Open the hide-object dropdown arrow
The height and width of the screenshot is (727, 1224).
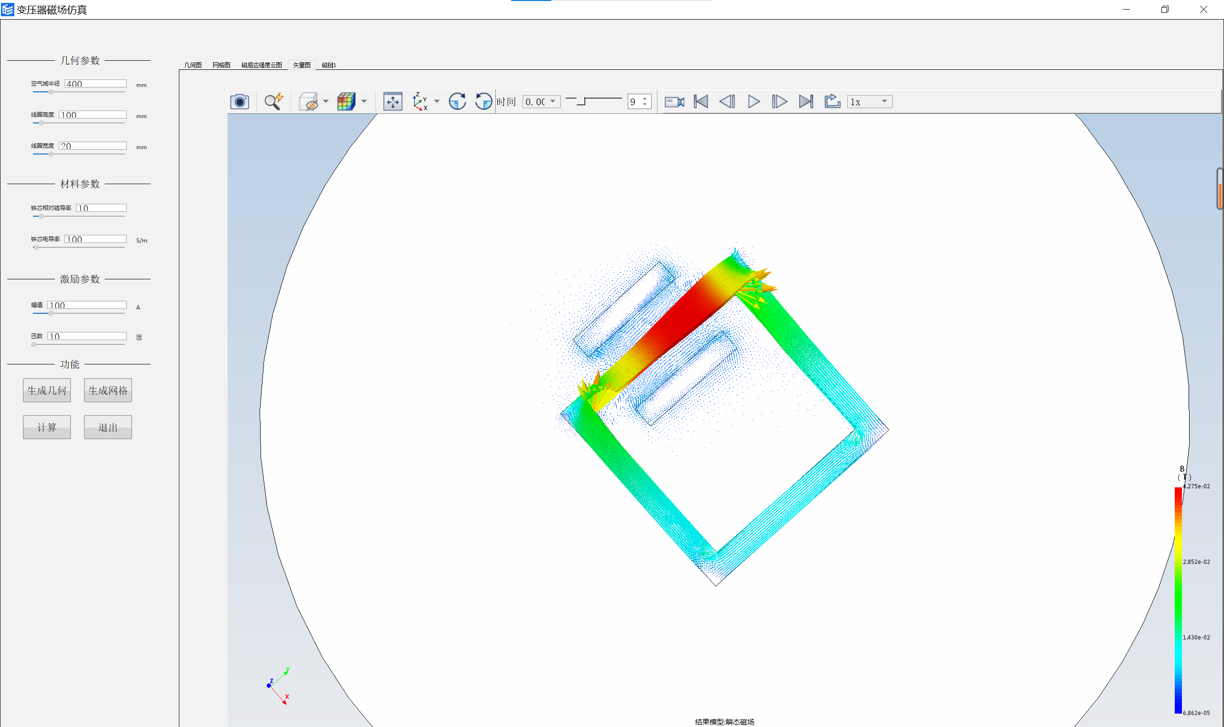(x=326, y=102)
